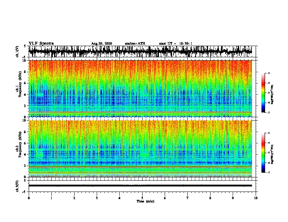Click the ch.2 spectrogram color scale bar
288x222 pixels.
pos(263,153)
